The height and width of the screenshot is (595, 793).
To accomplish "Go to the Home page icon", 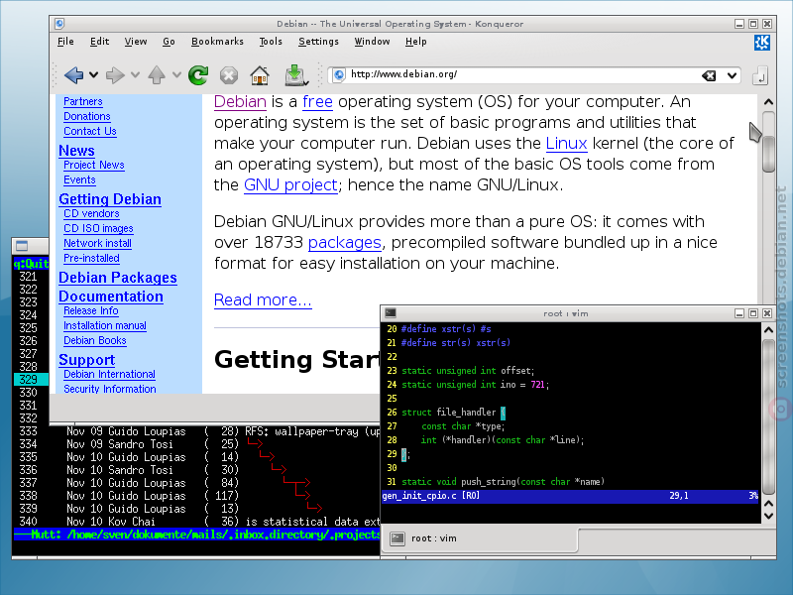I will tap(260, 75).
